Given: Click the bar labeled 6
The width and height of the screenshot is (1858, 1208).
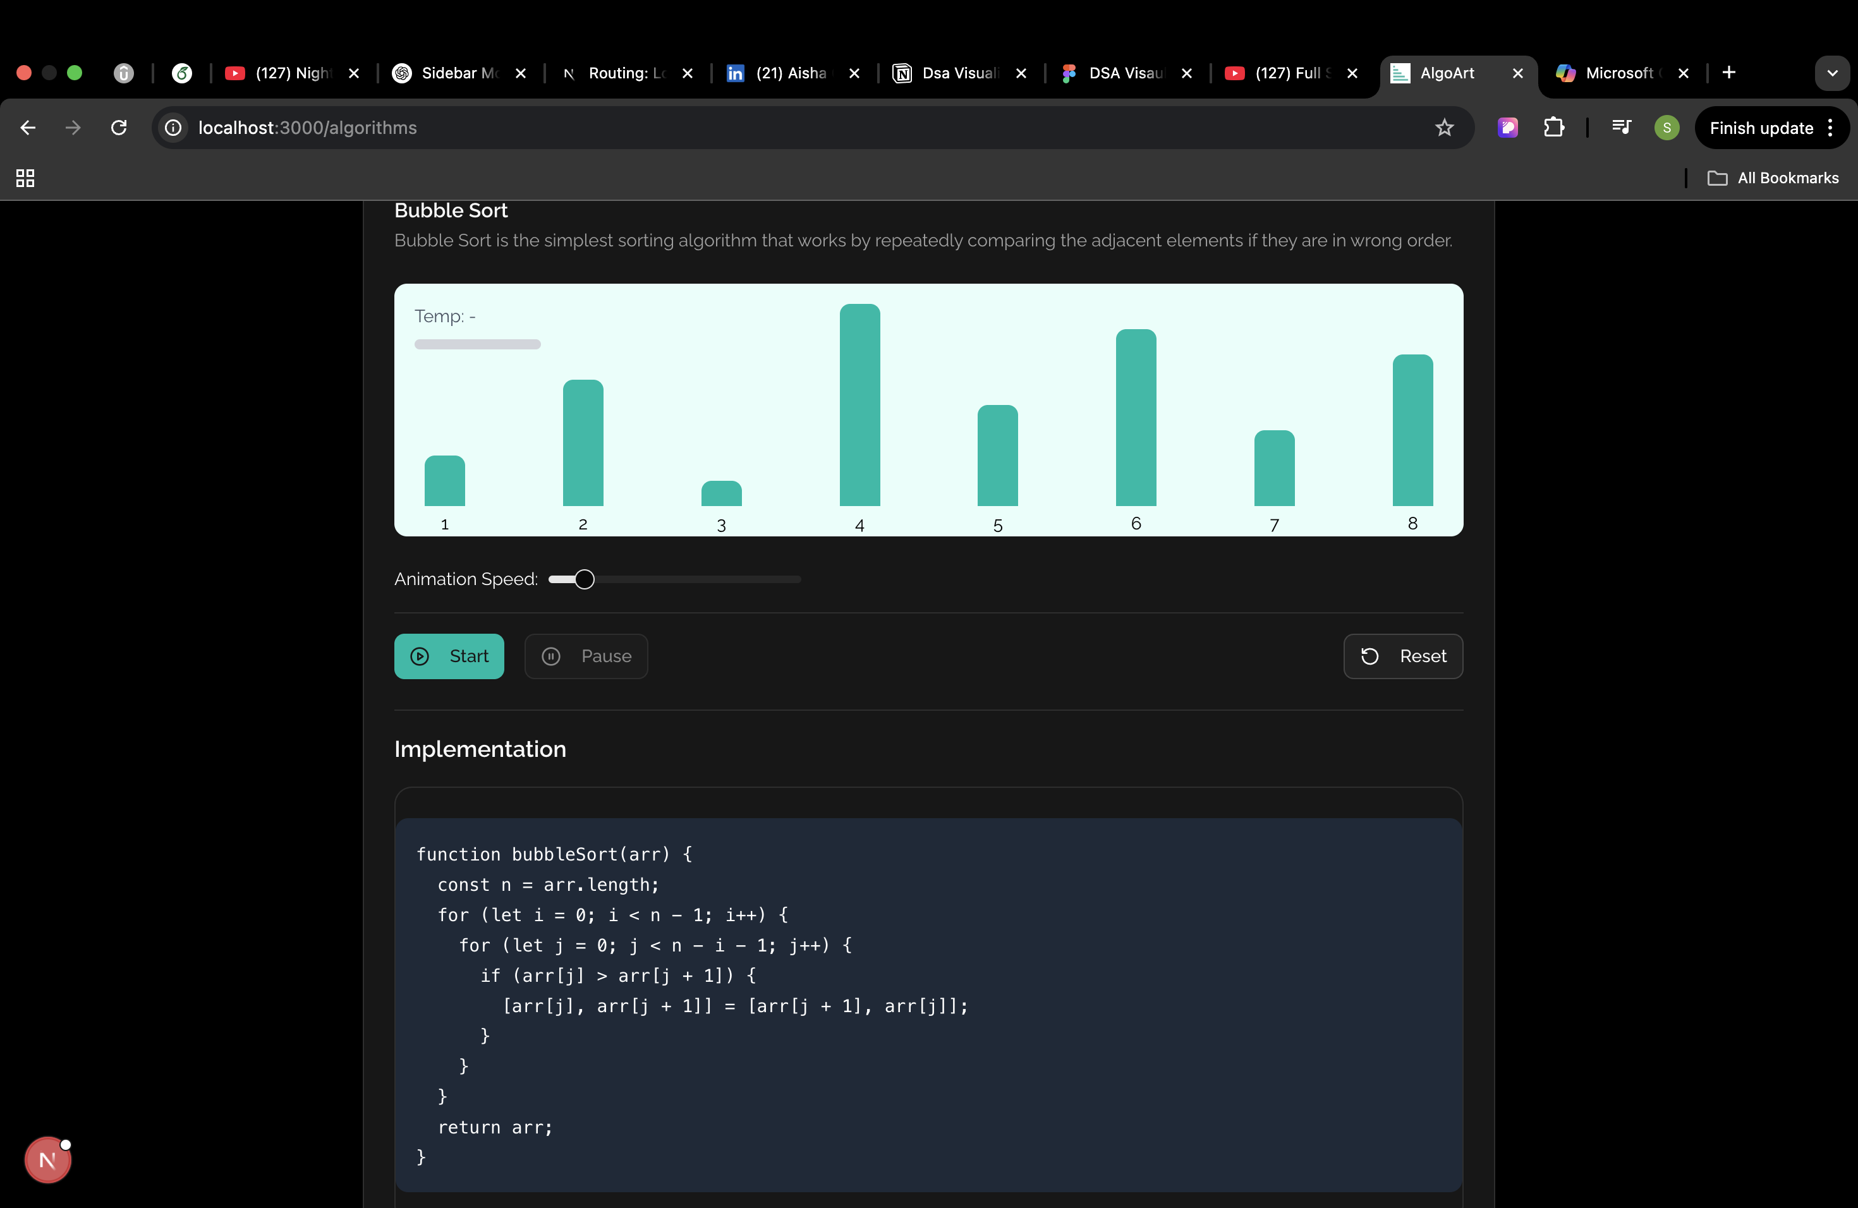Looking at the screenshot, I should tap(1136, 417).
